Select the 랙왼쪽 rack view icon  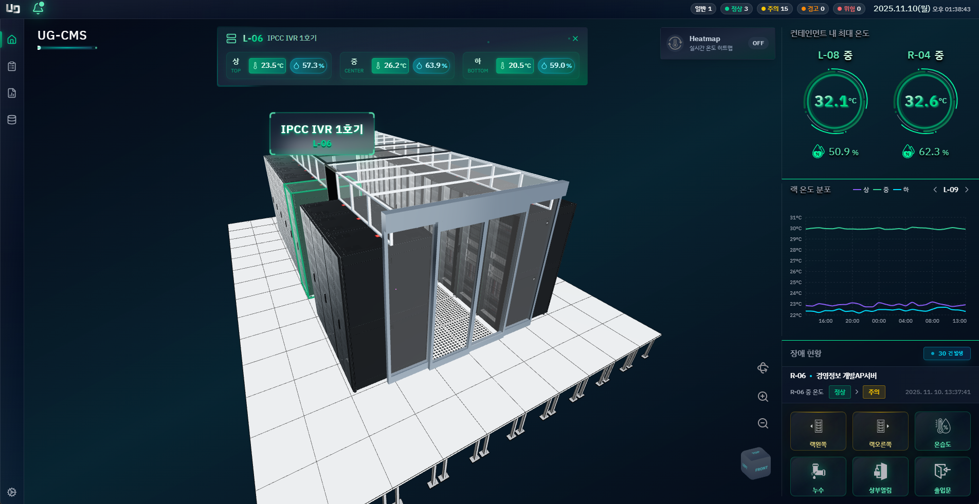click(x=818, y=431)
